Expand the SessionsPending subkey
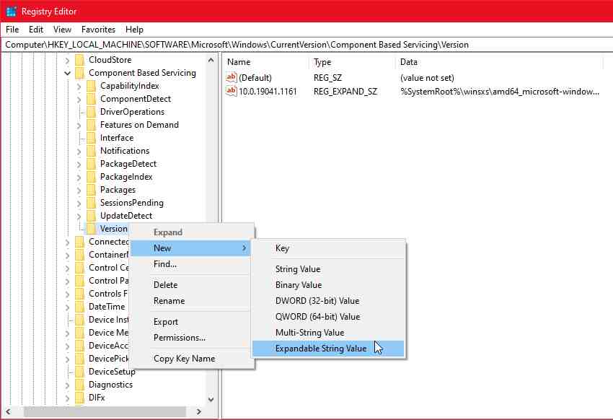Image resolution: width=613 pixels, height=420 pixels. click(x=79, y=204)
